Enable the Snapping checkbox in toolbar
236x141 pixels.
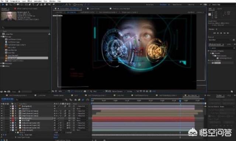pyautogui.click(x=74, y=5)
